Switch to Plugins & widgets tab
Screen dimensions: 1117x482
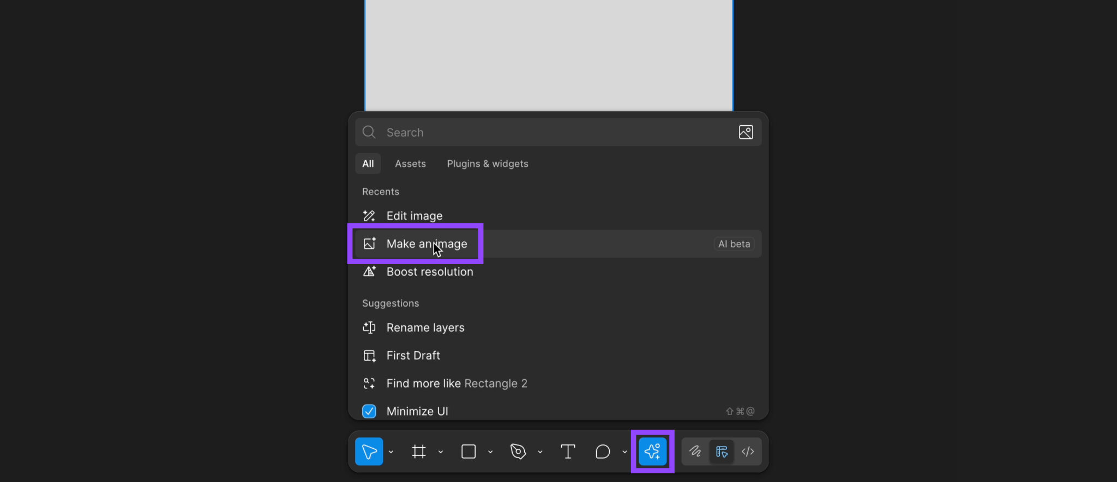(487, 164)
